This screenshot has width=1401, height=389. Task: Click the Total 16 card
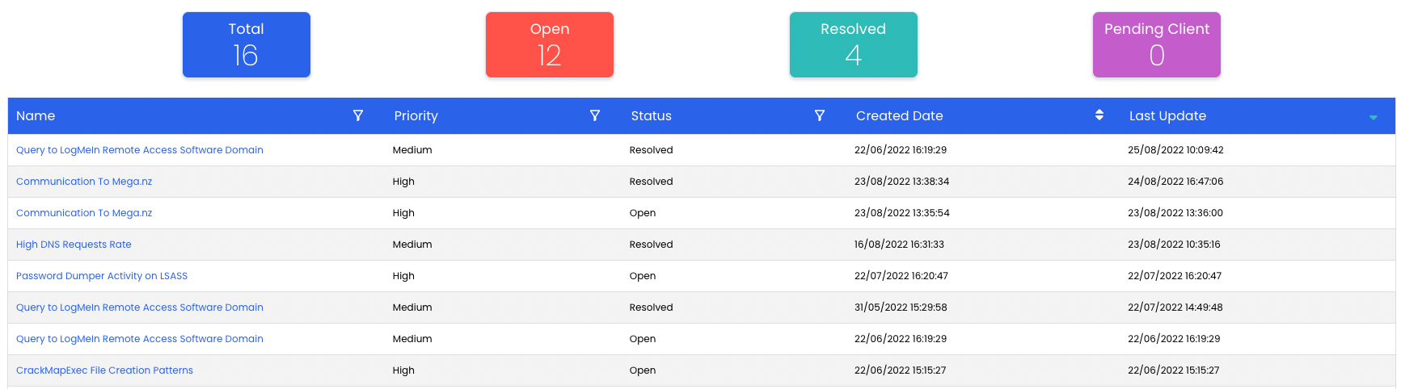click(x=247, y=44)
